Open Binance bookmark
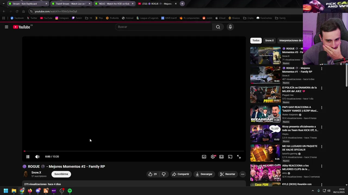Viewport: 348px width, 195px height. [x=234, y=18]
